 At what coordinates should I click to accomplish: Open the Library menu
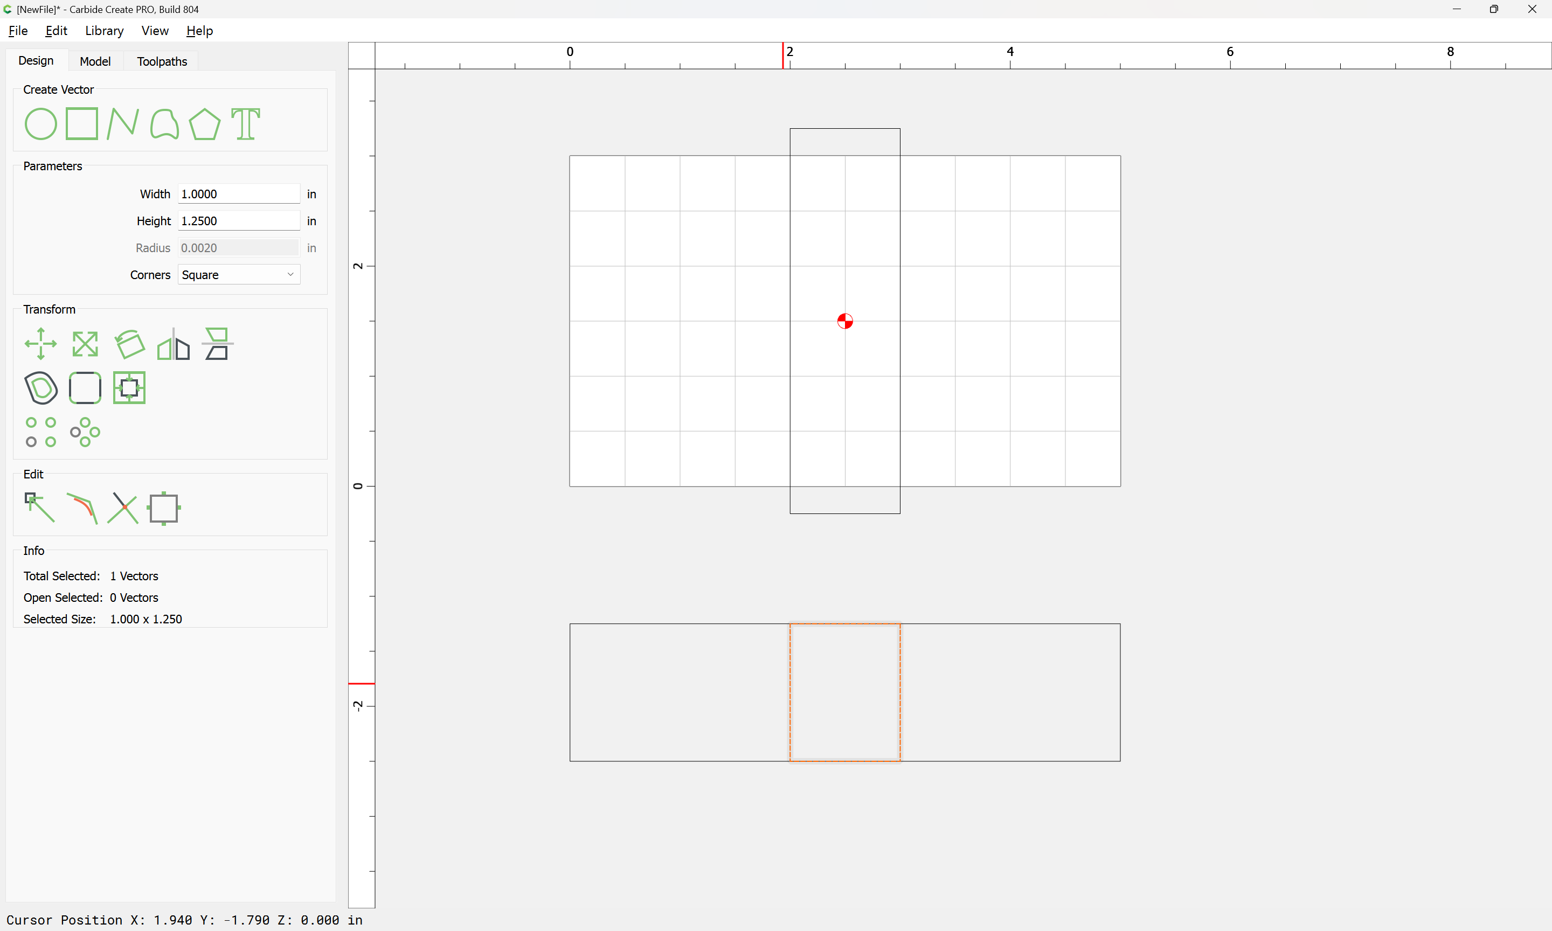click(x=104, y=31)
